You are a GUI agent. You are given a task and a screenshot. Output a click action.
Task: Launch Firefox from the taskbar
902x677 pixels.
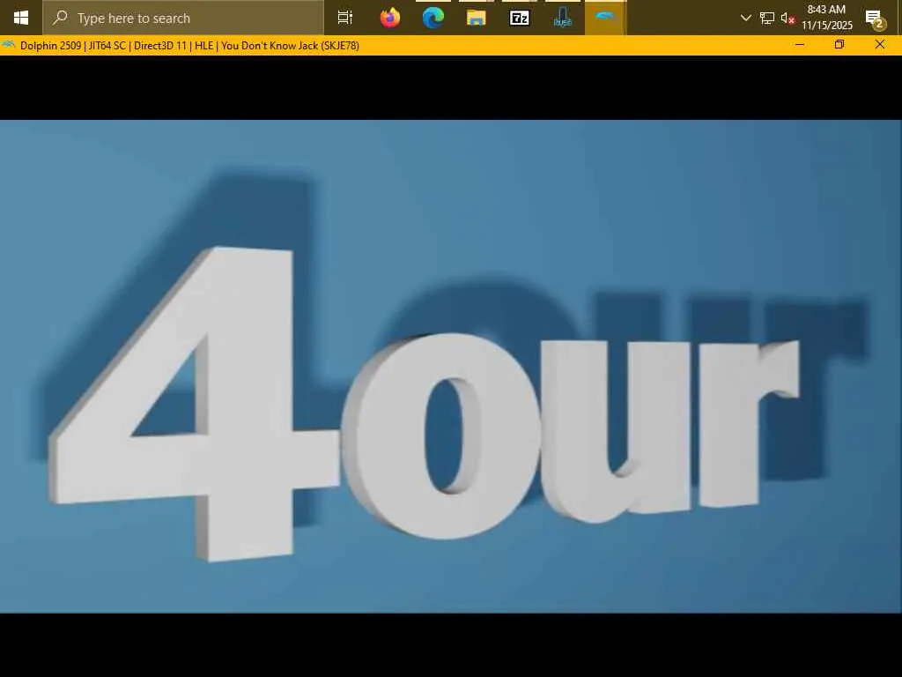390,18
